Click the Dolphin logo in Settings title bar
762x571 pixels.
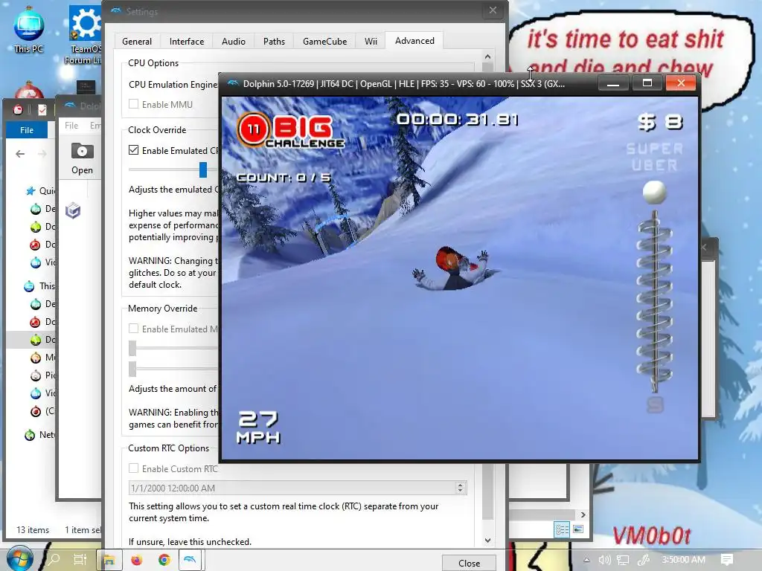115,10
